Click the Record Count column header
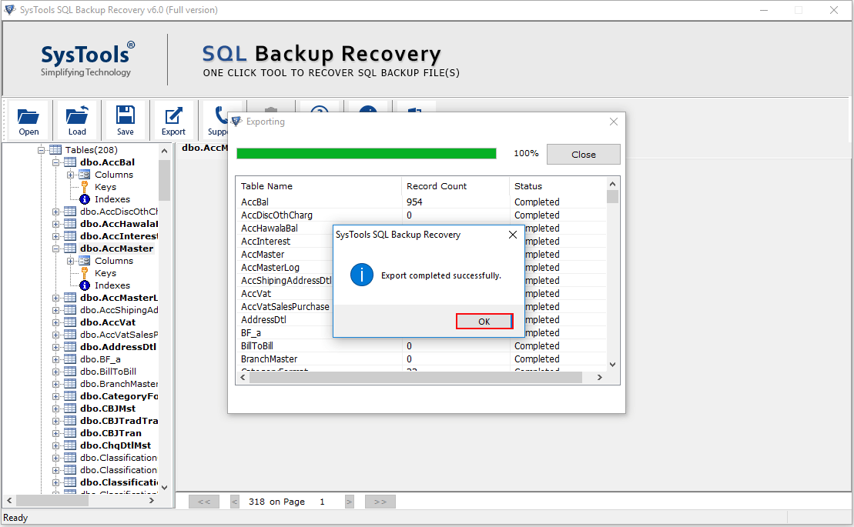 tap(455, 186)
